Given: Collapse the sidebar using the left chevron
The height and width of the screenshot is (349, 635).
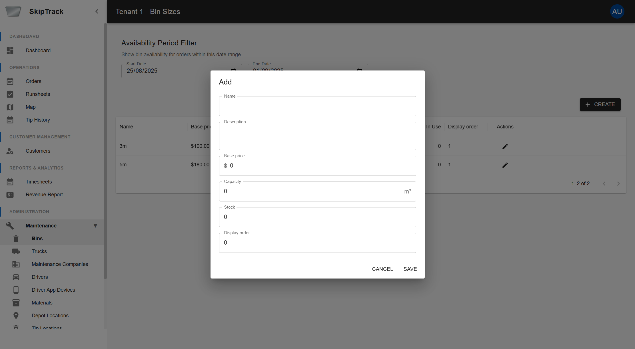Looking at the screenshot, I should (97, 11).
